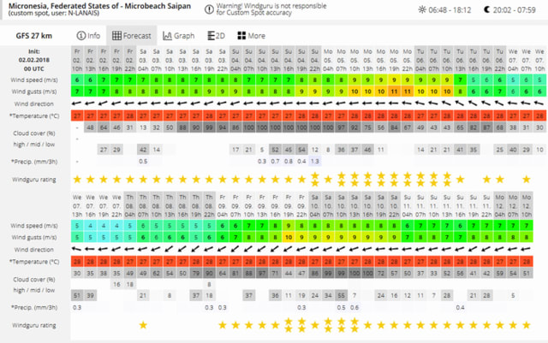Click the sun sunrise/sunset icon

click(422, 9)
